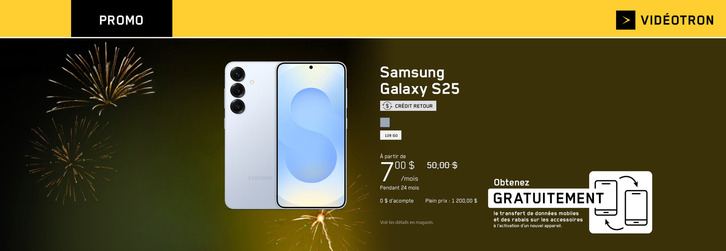Click the Obtenez heading text
Viewport: 726px width, 251px height.
click(511, 182)
